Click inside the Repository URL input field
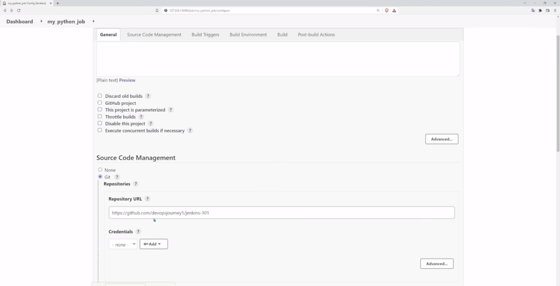 pos(282,212)
